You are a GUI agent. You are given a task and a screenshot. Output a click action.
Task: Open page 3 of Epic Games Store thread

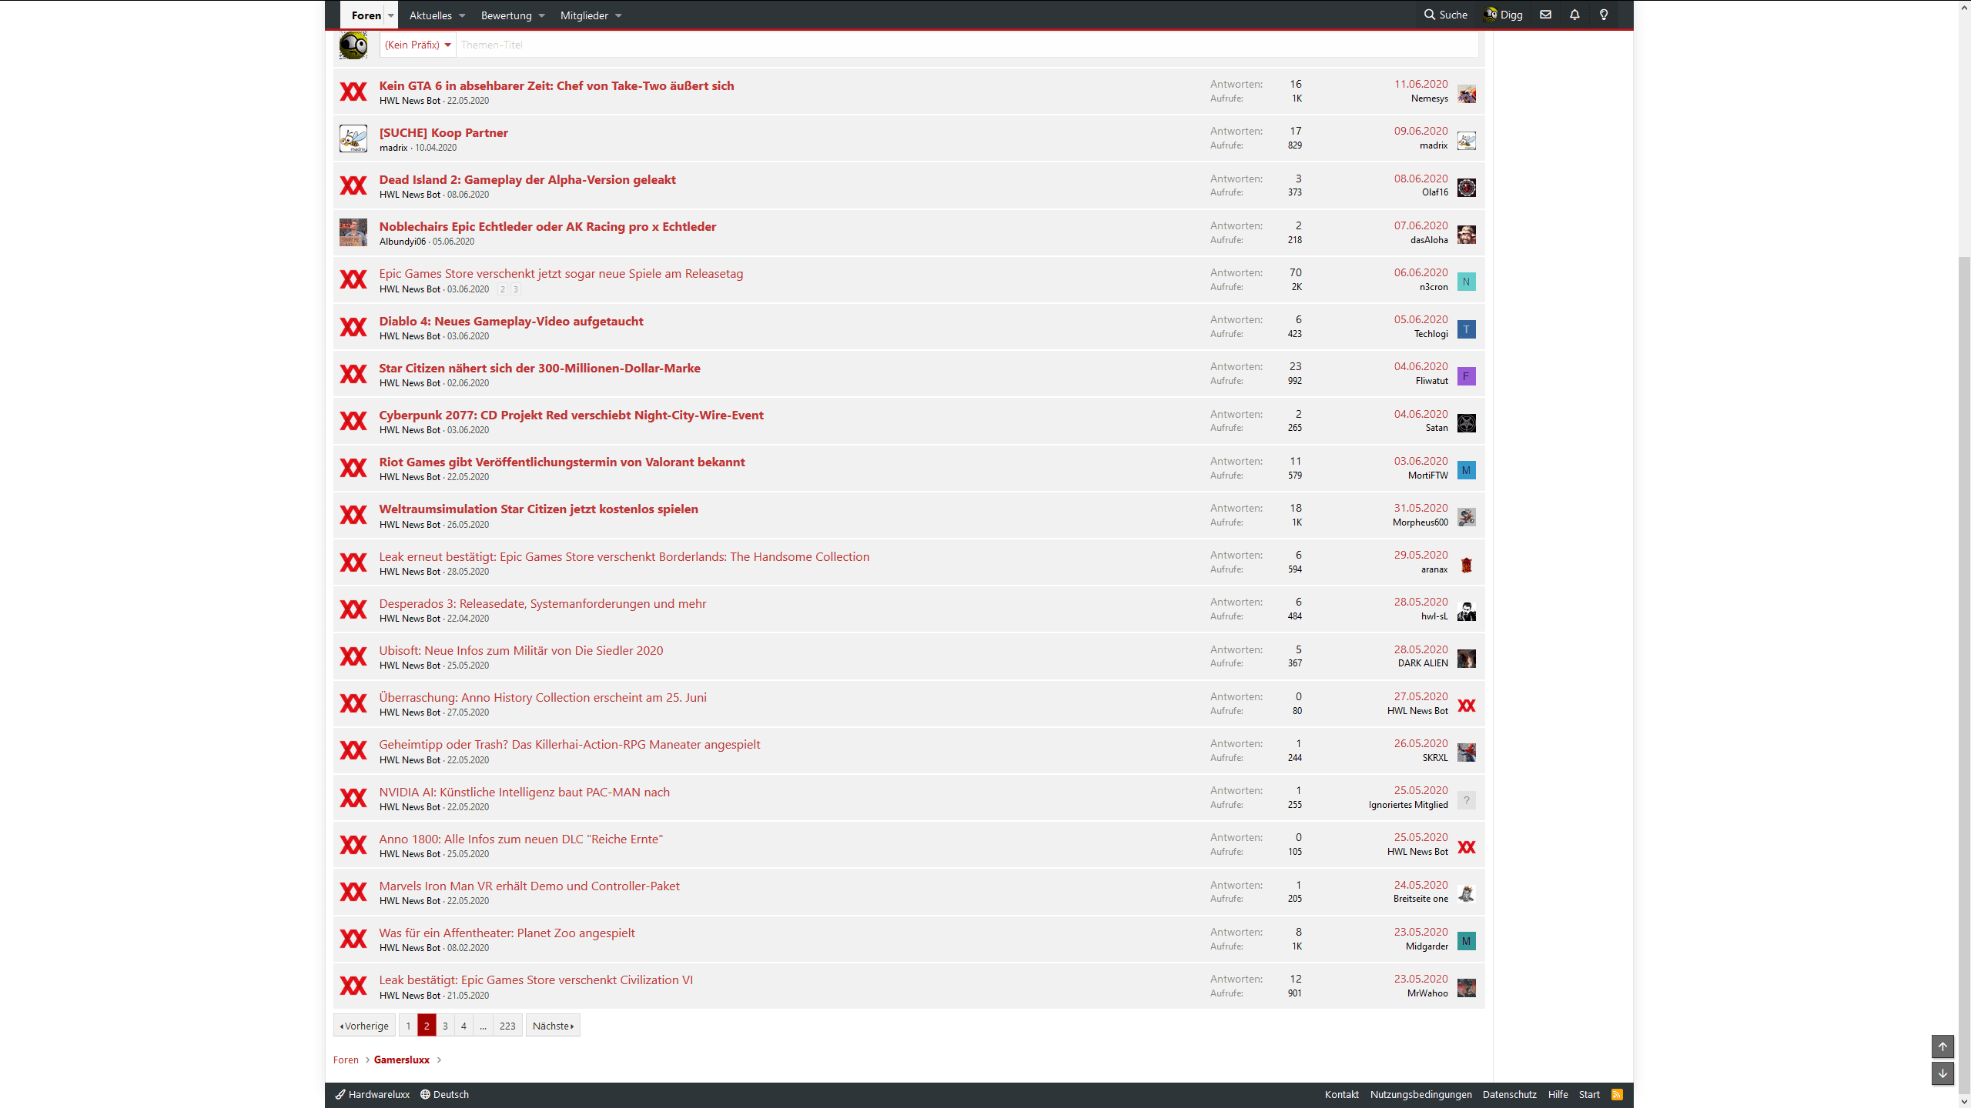tap(516, 289)
